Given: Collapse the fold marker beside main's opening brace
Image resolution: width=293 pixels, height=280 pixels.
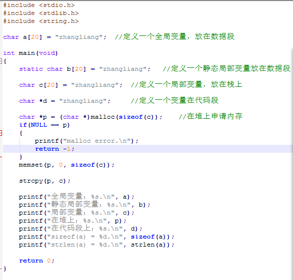Looking at the screenshot, I should (0, 61).
